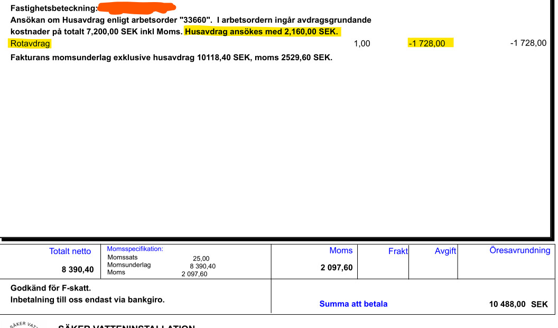Select the highlighted Rotavdrag line item
The height and width of the screenshot is (328, 558).
[x=30, y=44]
